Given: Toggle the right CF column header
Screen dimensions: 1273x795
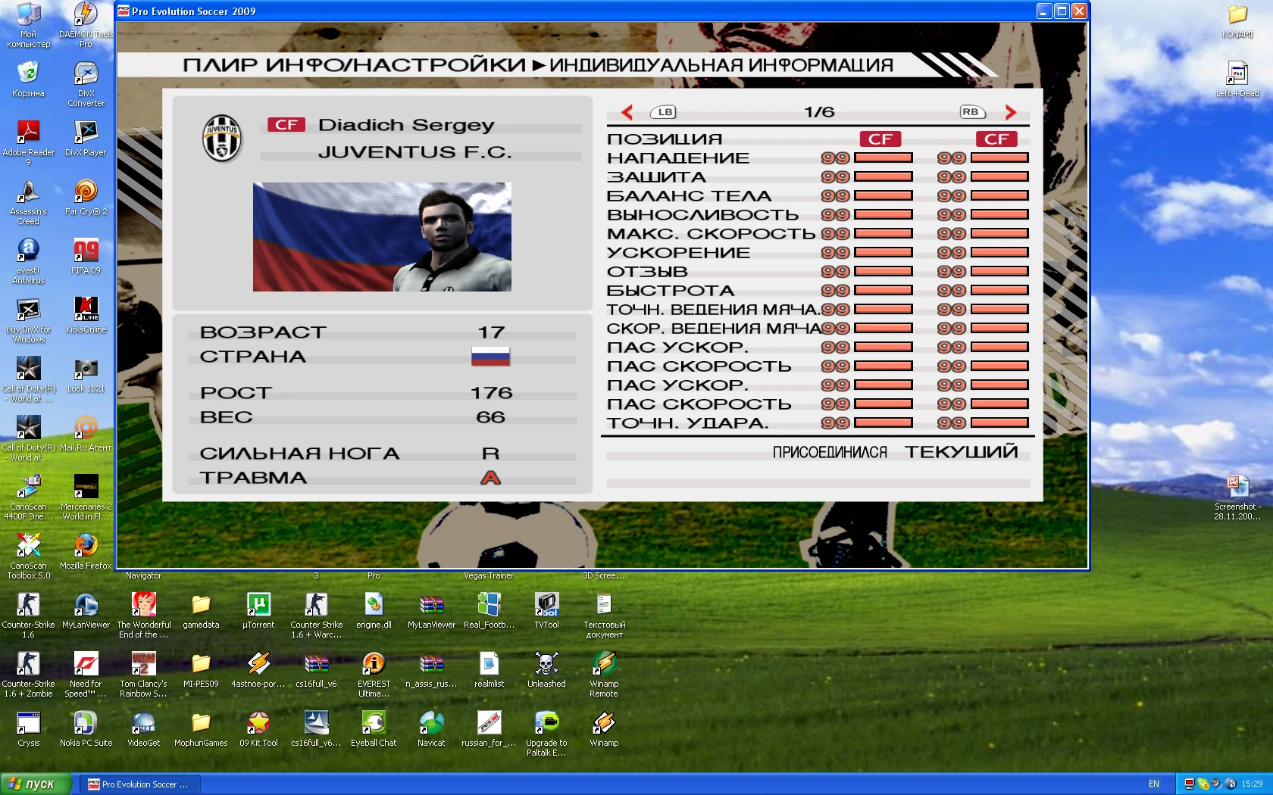Looking at the screenshot, I should pos(997,139).
